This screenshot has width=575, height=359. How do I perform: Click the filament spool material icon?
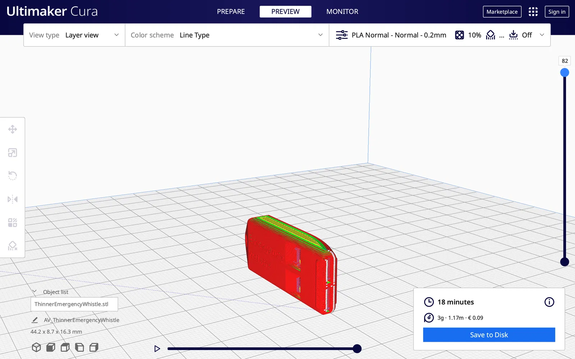pyautogui.click(x=429, y=318)
